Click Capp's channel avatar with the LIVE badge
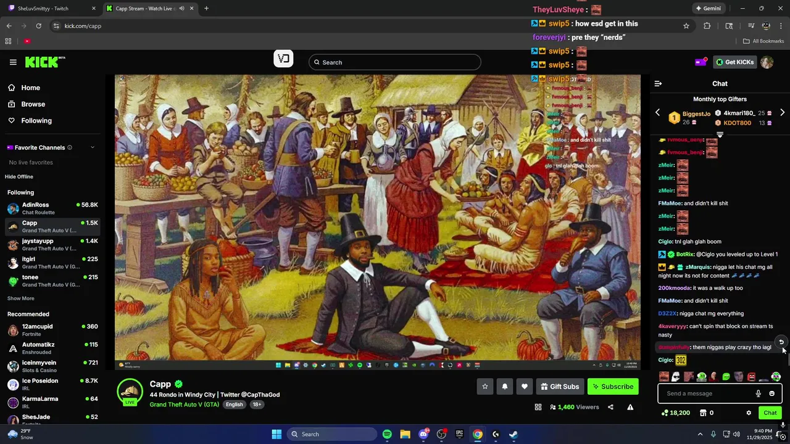 tap(130, 392)
